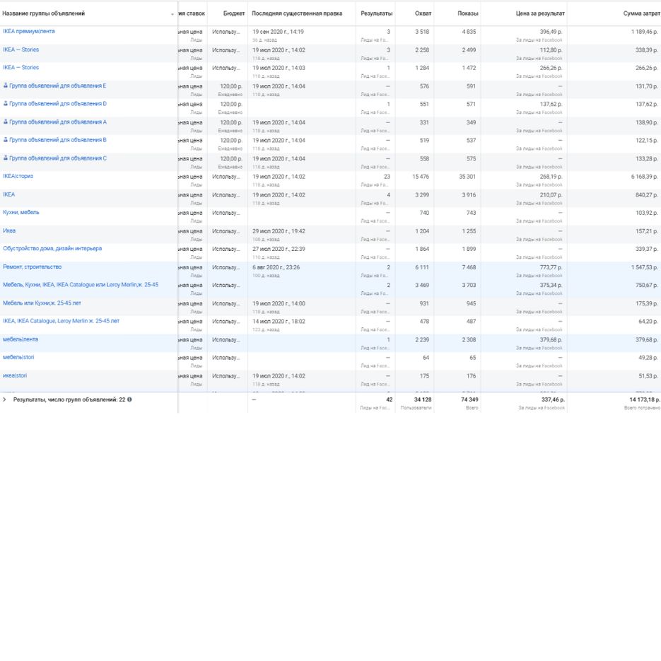
Task: Open Группа объявлений для объявления A
Action: (58, 122)
